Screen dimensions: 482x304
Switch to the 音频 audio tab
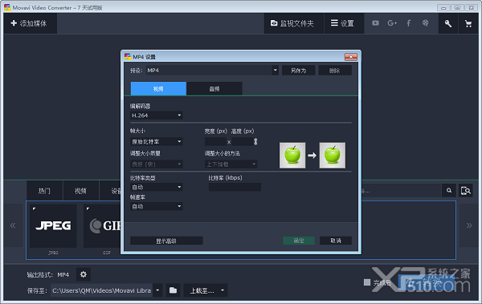coord(214,89)
